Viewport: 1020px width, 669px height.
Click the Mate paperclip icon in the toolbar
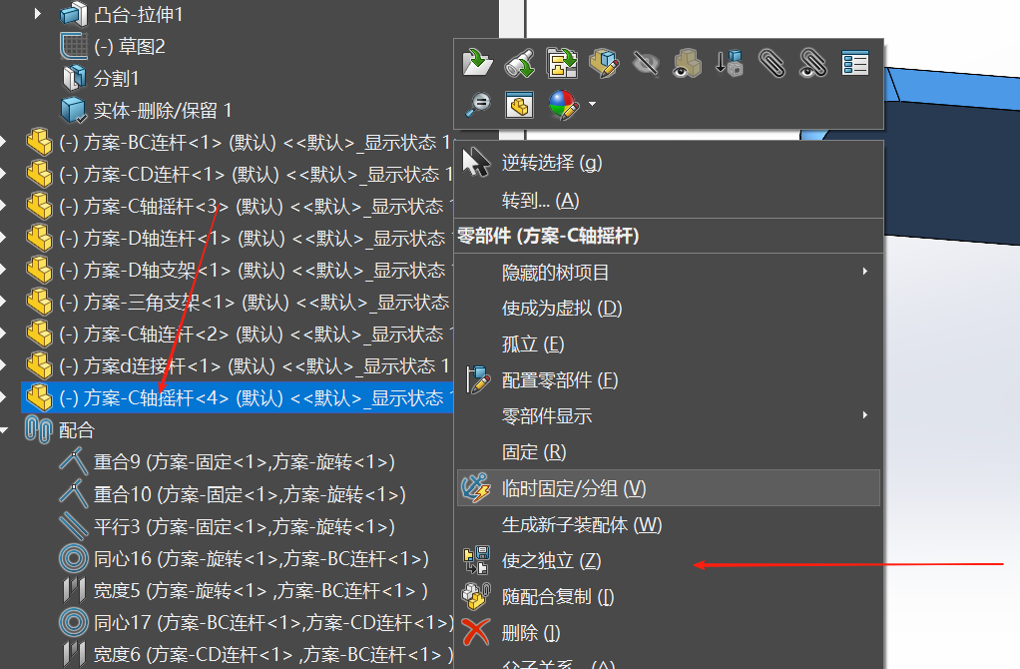click(x=770, y=63)
